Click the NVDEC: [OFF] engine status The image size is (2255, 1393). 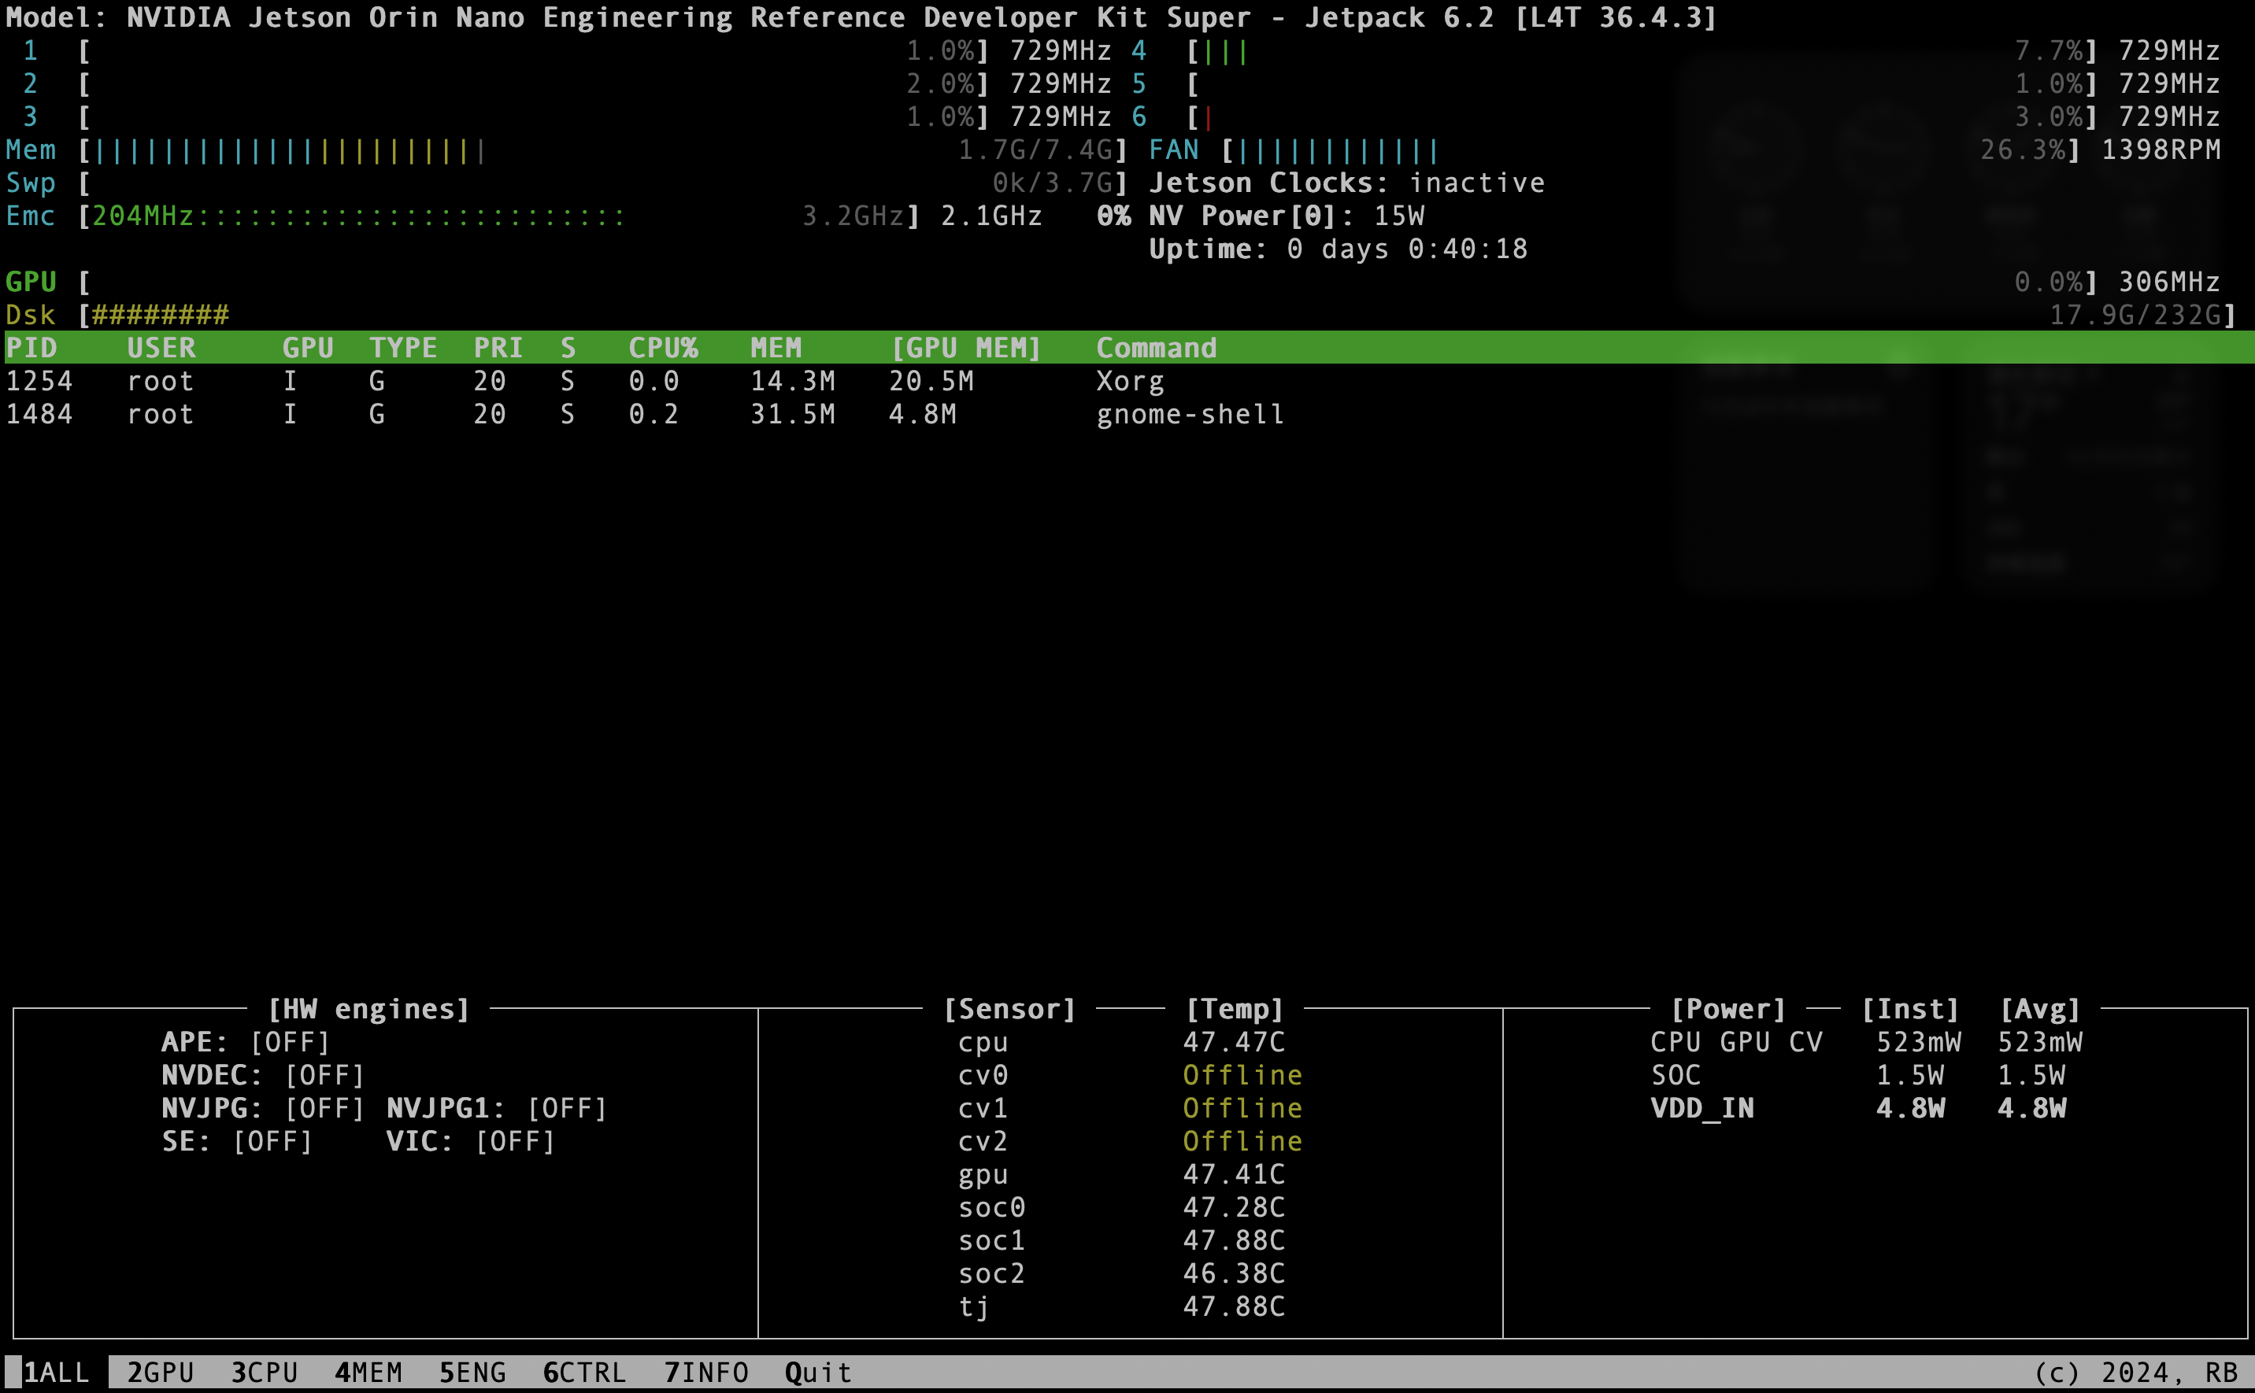tap(263, 1076)
